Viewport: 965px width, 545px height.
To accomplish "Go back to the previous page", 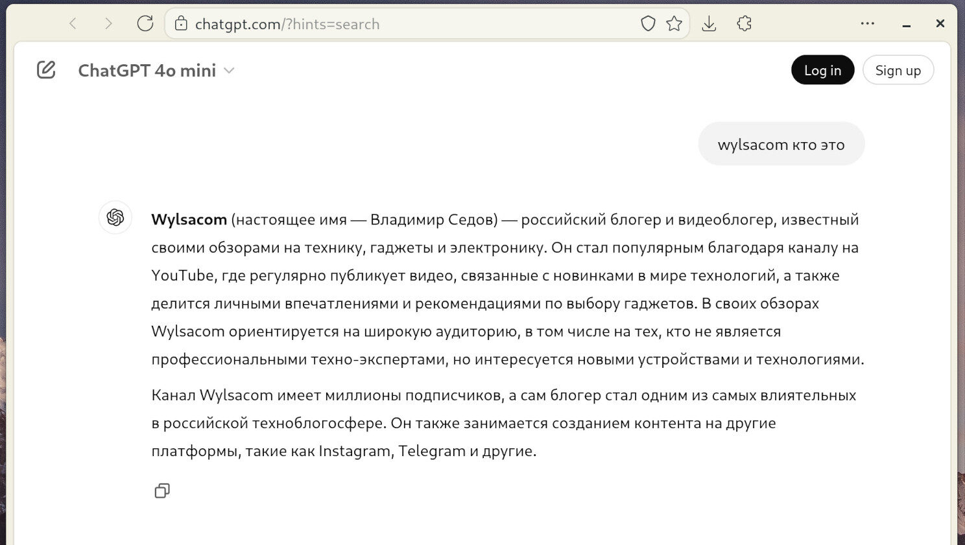I will [x=73, y=24].
